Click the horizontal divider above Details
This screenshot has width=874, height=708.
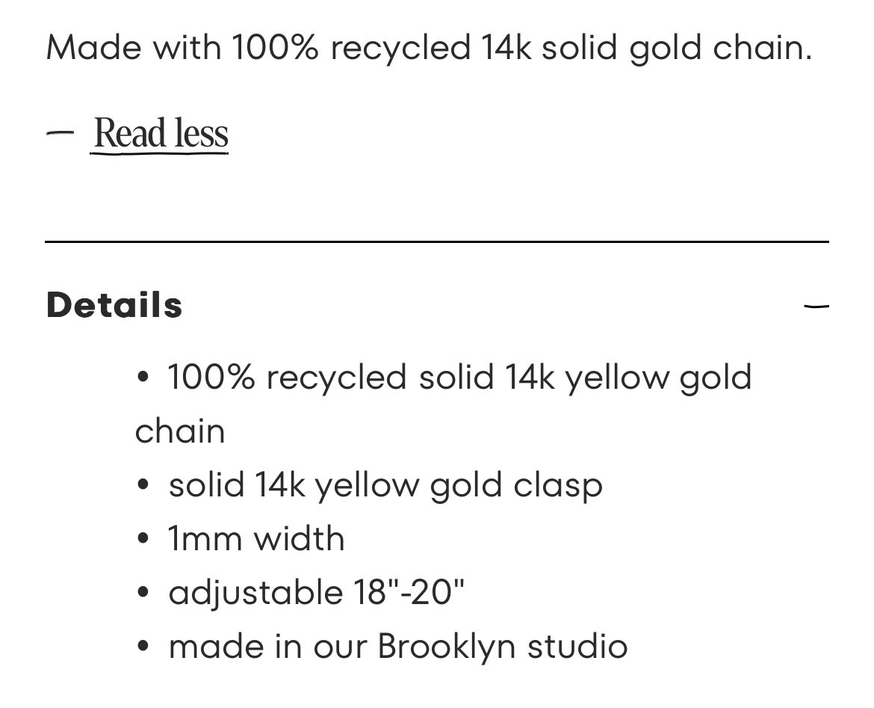tap(437, 241)
